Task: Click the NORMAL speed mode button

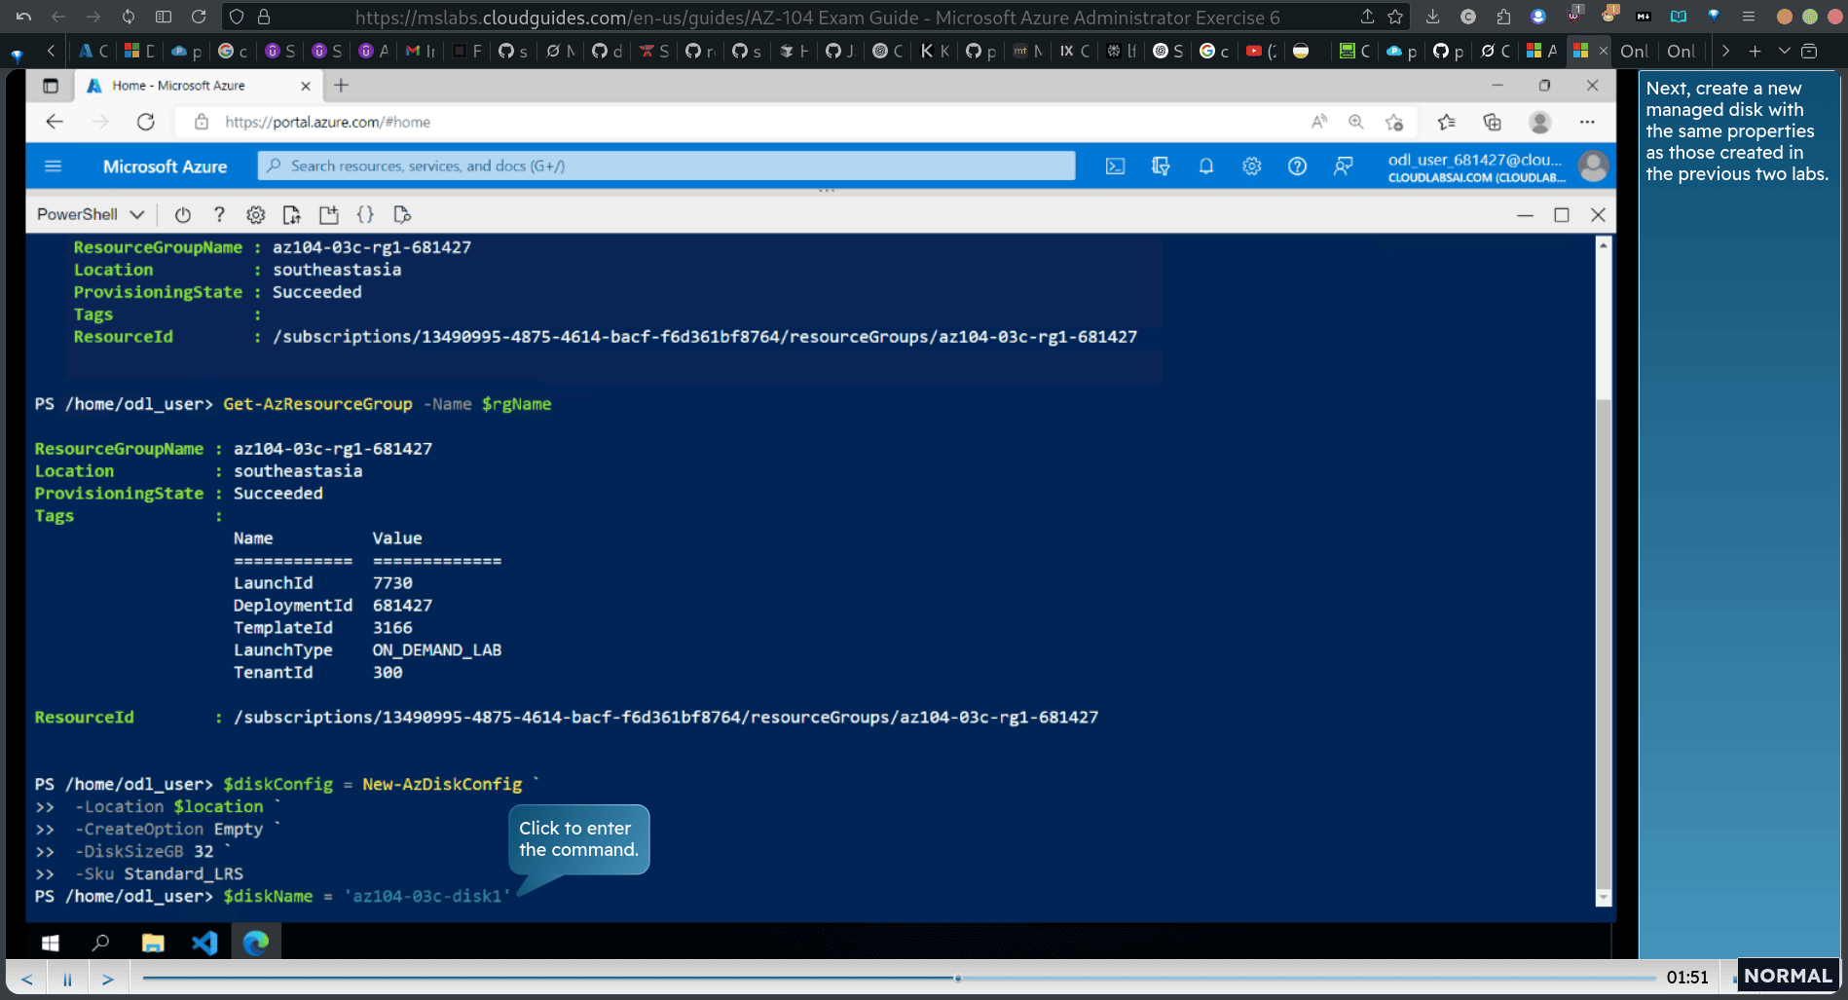Action: [1788, 976]
